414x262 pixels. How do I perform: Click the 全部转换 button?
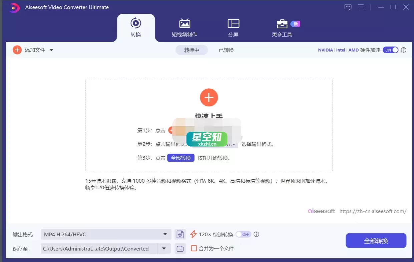(x=376, y=240)
